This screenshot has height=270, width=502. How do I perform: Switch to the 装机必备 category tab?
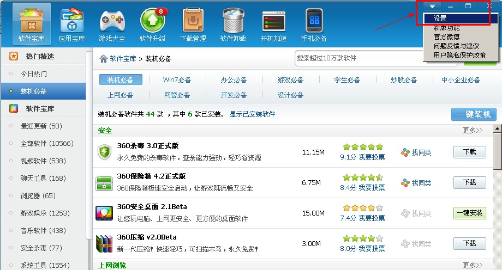point(121,79)
